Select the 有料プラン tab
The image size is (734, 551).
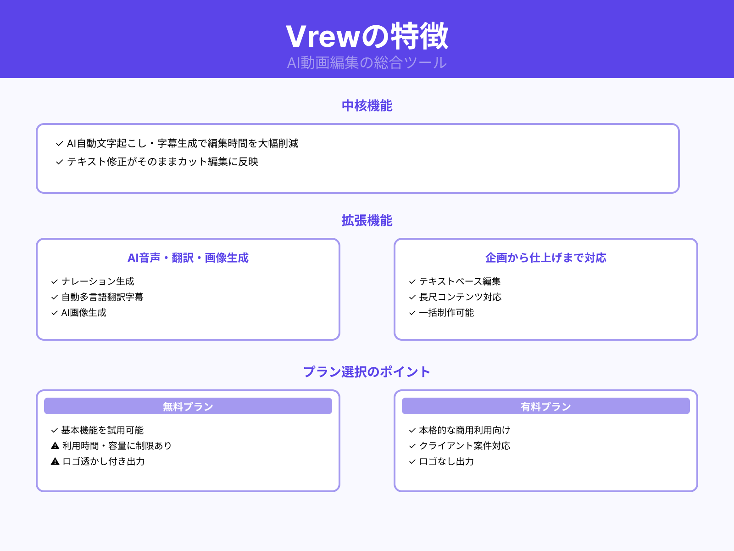point(545,406)
